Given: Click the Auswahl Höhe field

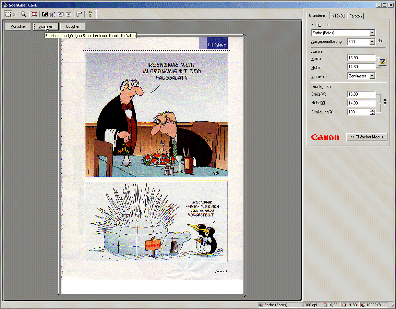Looking at the screenshot, I should pyautogui.click(x=361, y=67).
